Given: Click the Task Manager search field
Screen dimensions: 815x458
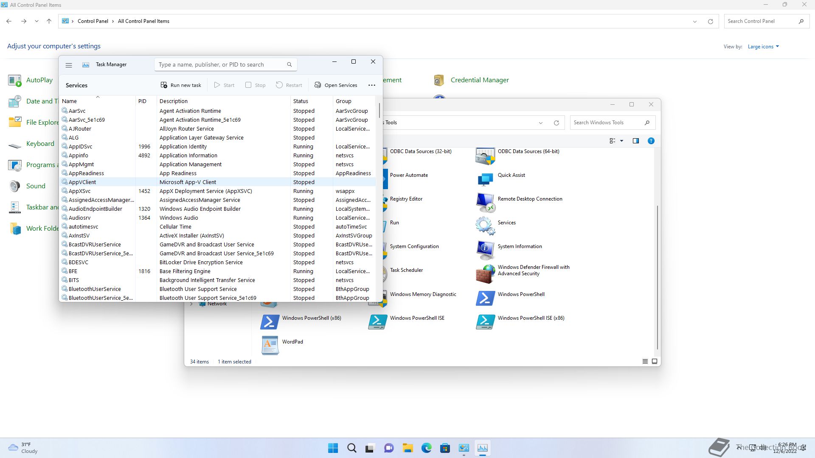Looking at the screenshot, I should pos(225,64).
